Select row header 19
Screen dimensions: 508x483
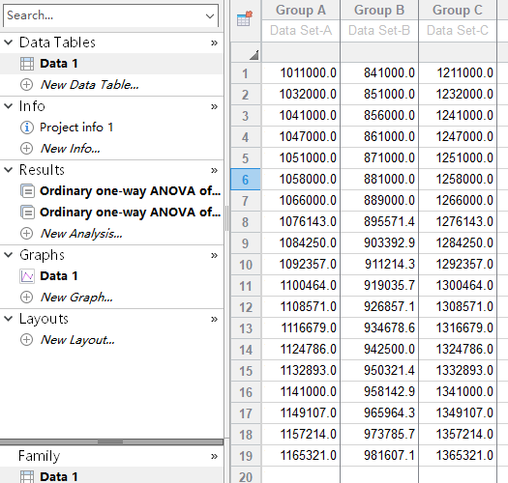246,456
